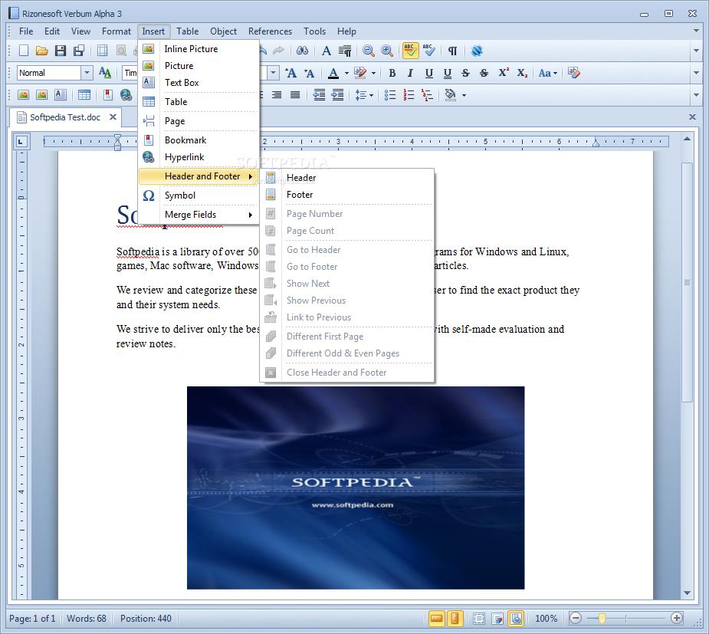Click the decrease indent icon
The image size is (709, 634).
319,95
